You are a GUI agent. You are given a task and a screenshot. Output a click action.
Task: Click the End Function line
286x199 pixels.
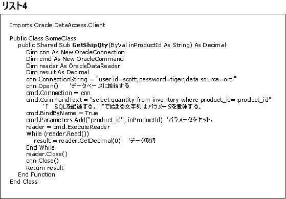[36, 174]
